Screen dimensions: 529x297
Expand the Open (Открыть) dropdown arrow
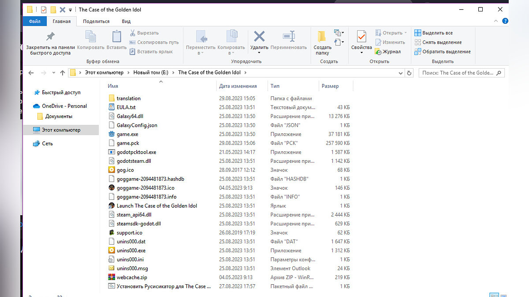tap(405, 33)
